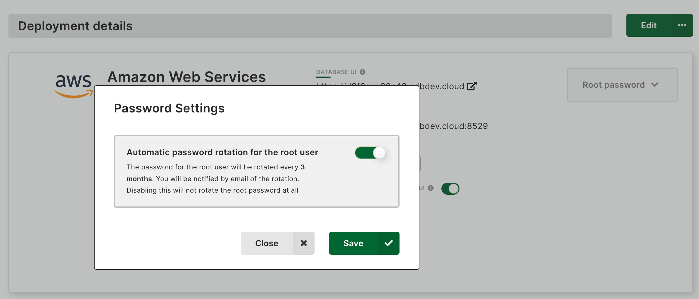Click the checkmark icon on Save button
699x299 pixels.
[x=389, y=243]
